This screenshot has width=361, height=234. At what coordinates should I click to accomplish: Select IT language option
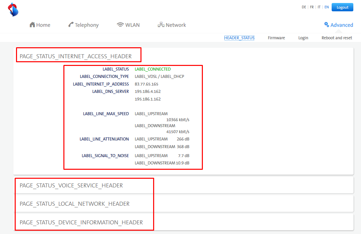click(319, 7)
